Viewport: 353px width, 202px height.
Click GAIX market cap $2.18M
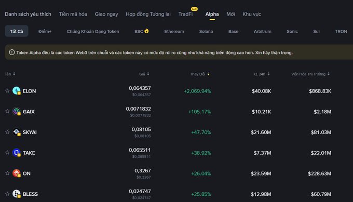322,112
